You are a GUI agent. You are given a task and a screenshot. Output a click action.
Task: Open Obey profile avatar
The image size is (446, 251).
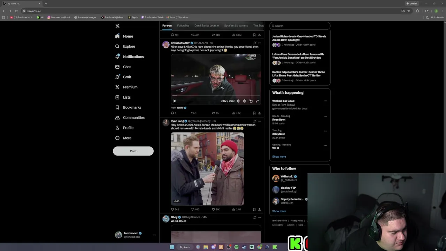166,219
